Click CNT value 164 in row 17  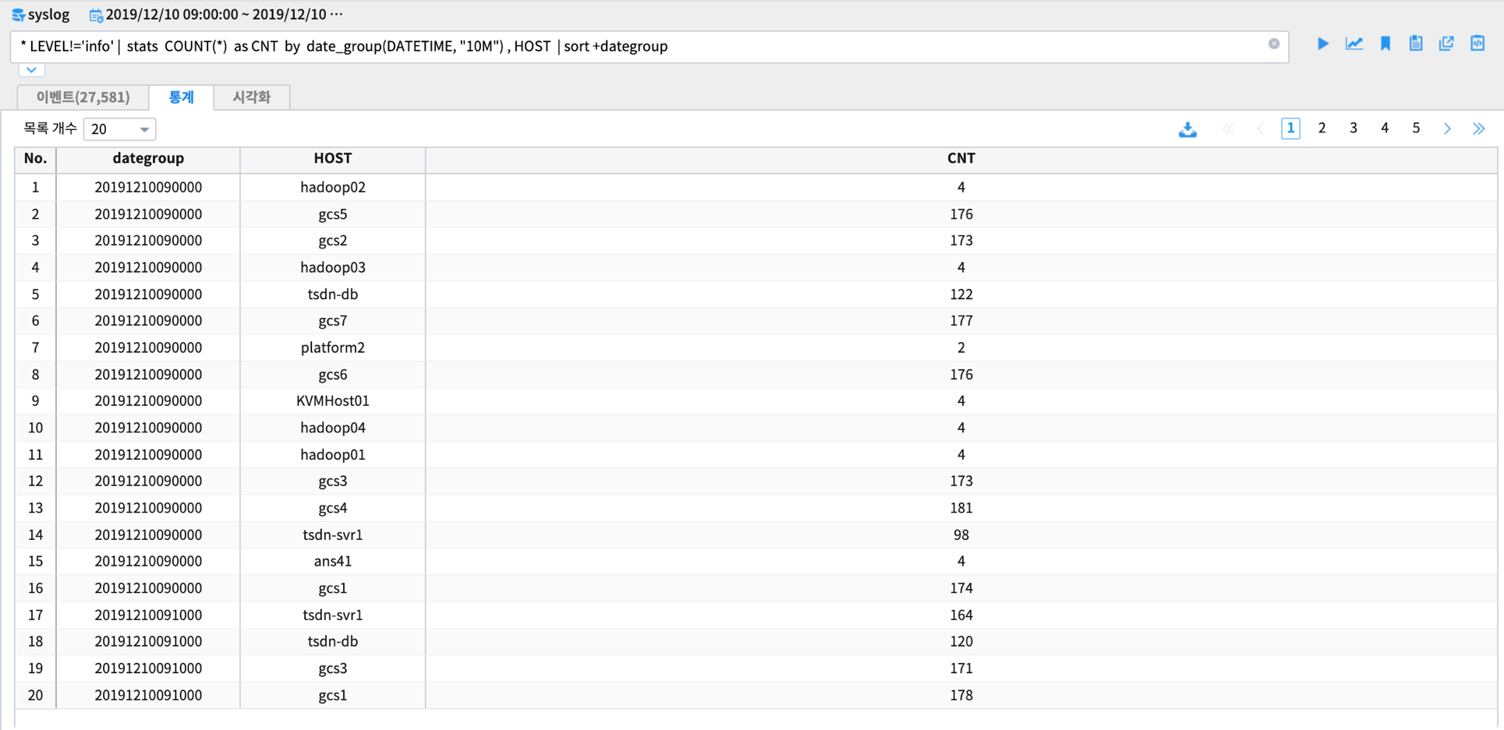click(961, 615)
